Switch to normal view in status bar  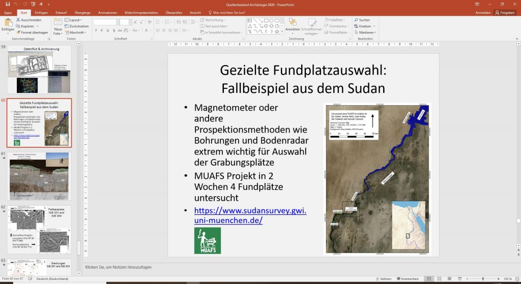coord(429,279)
